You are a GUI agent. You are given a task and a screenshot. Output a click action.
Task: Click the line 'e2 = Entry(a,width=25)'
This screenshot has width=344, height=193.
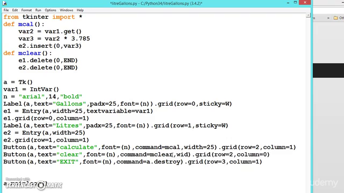pos(44,132)
